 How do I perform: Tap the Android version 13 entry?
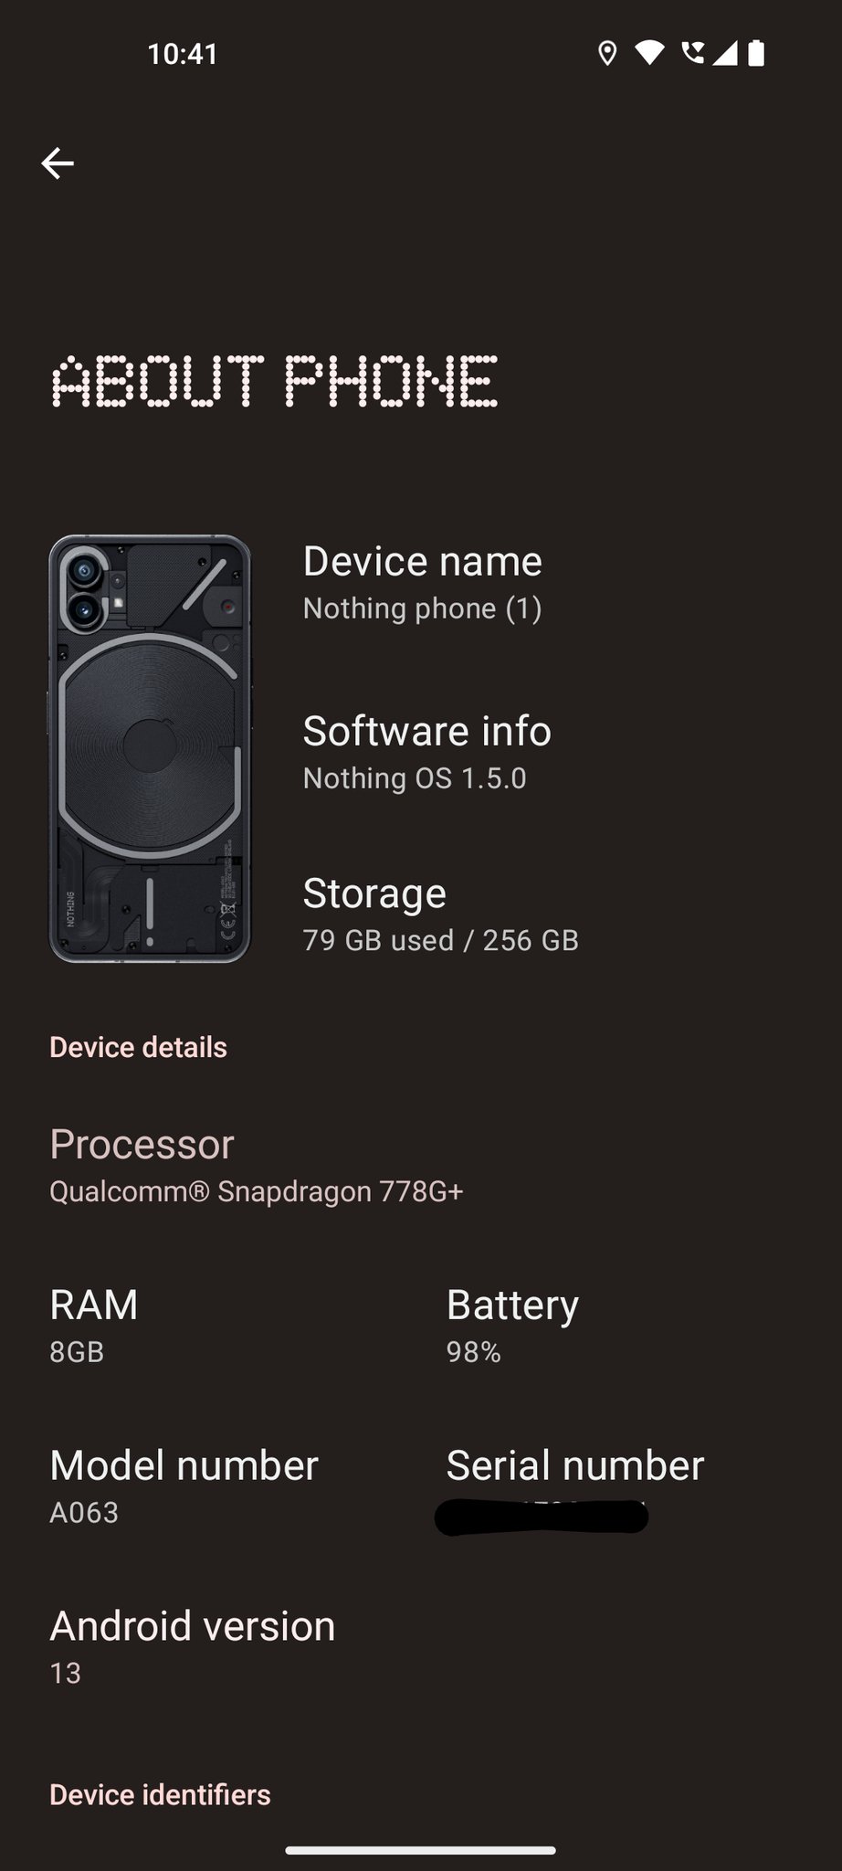(192, 1646)
